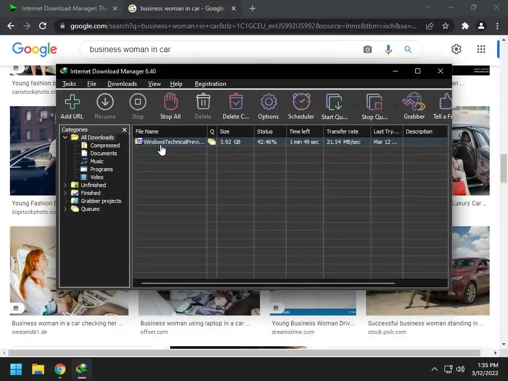This screenshot has height=381, width=508.
Task: Open the Chrome three-dot menu
Action: (x=497, y=26)
